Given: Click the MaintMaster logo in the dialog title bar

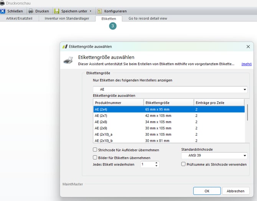Looking at the screenshot, I should [65, 46].
